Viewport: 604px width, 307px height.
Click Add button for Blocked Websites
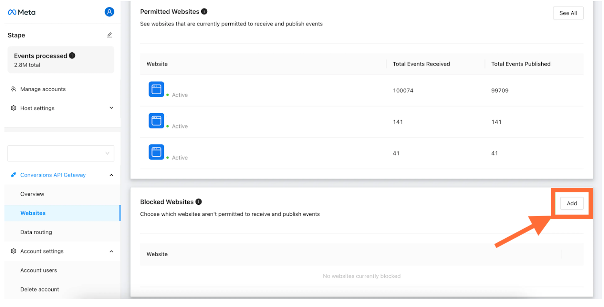point(572,203)
